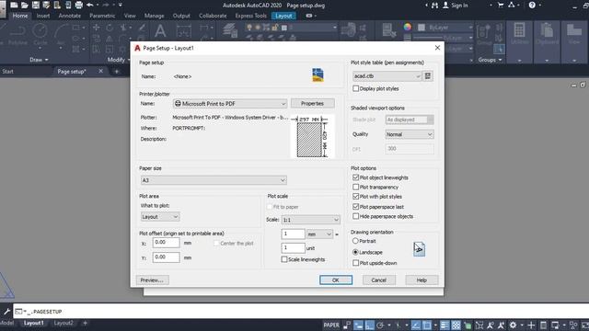Undo the last action with the Undo arrow
The height and width of the screenshot is (331, 589).
pos(90,6)
